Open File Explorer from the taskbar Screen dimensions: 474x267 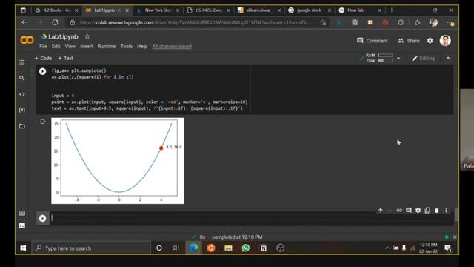click(x=228, y=248)
